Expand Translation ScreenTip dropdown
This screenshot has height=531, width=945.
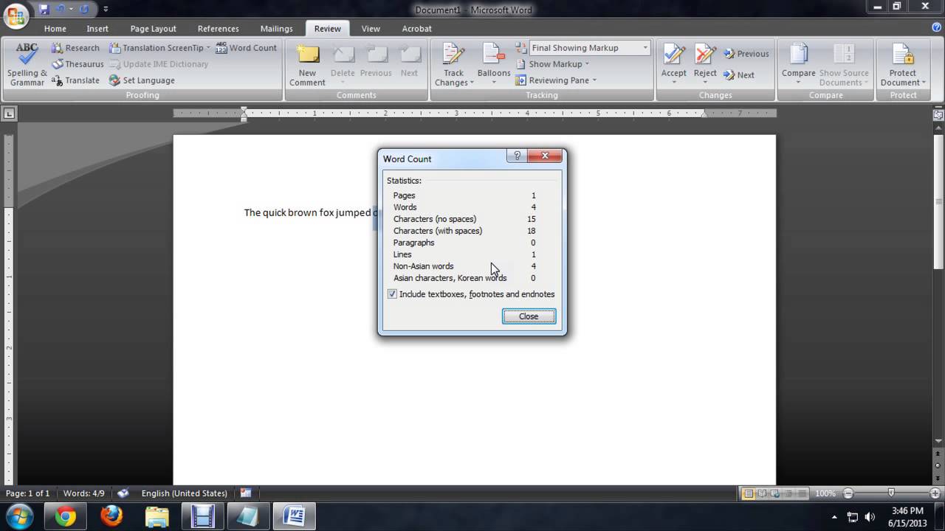[x=208, y=48]
